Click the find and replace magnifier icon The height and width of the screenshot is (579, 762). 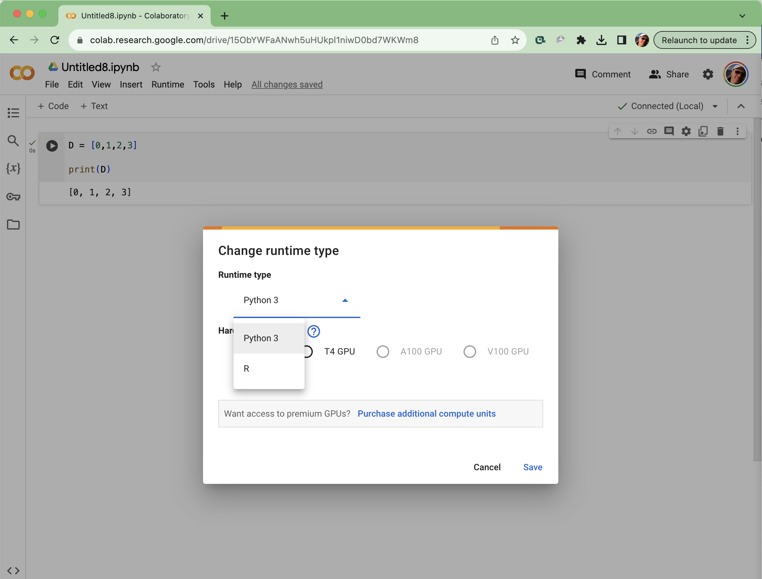point(13,140)
